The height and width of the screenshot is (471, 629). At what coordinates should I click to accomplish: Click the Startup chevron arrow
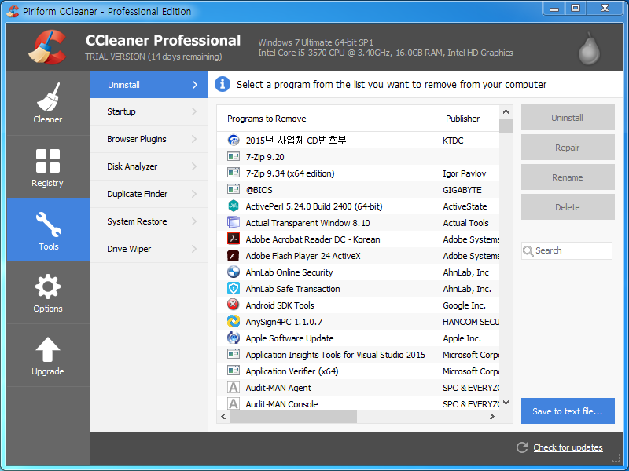tap(194, 111)
